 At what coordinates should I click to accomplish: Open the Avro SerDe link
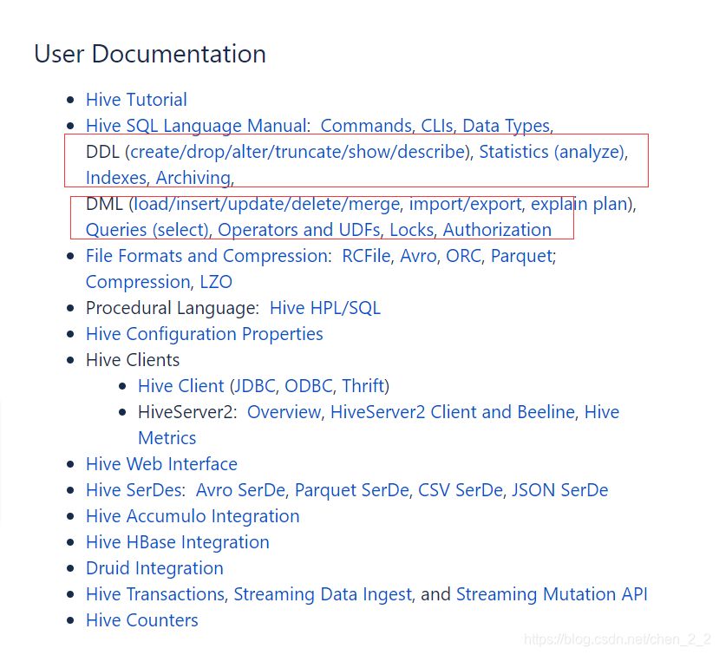click(240, 490)
